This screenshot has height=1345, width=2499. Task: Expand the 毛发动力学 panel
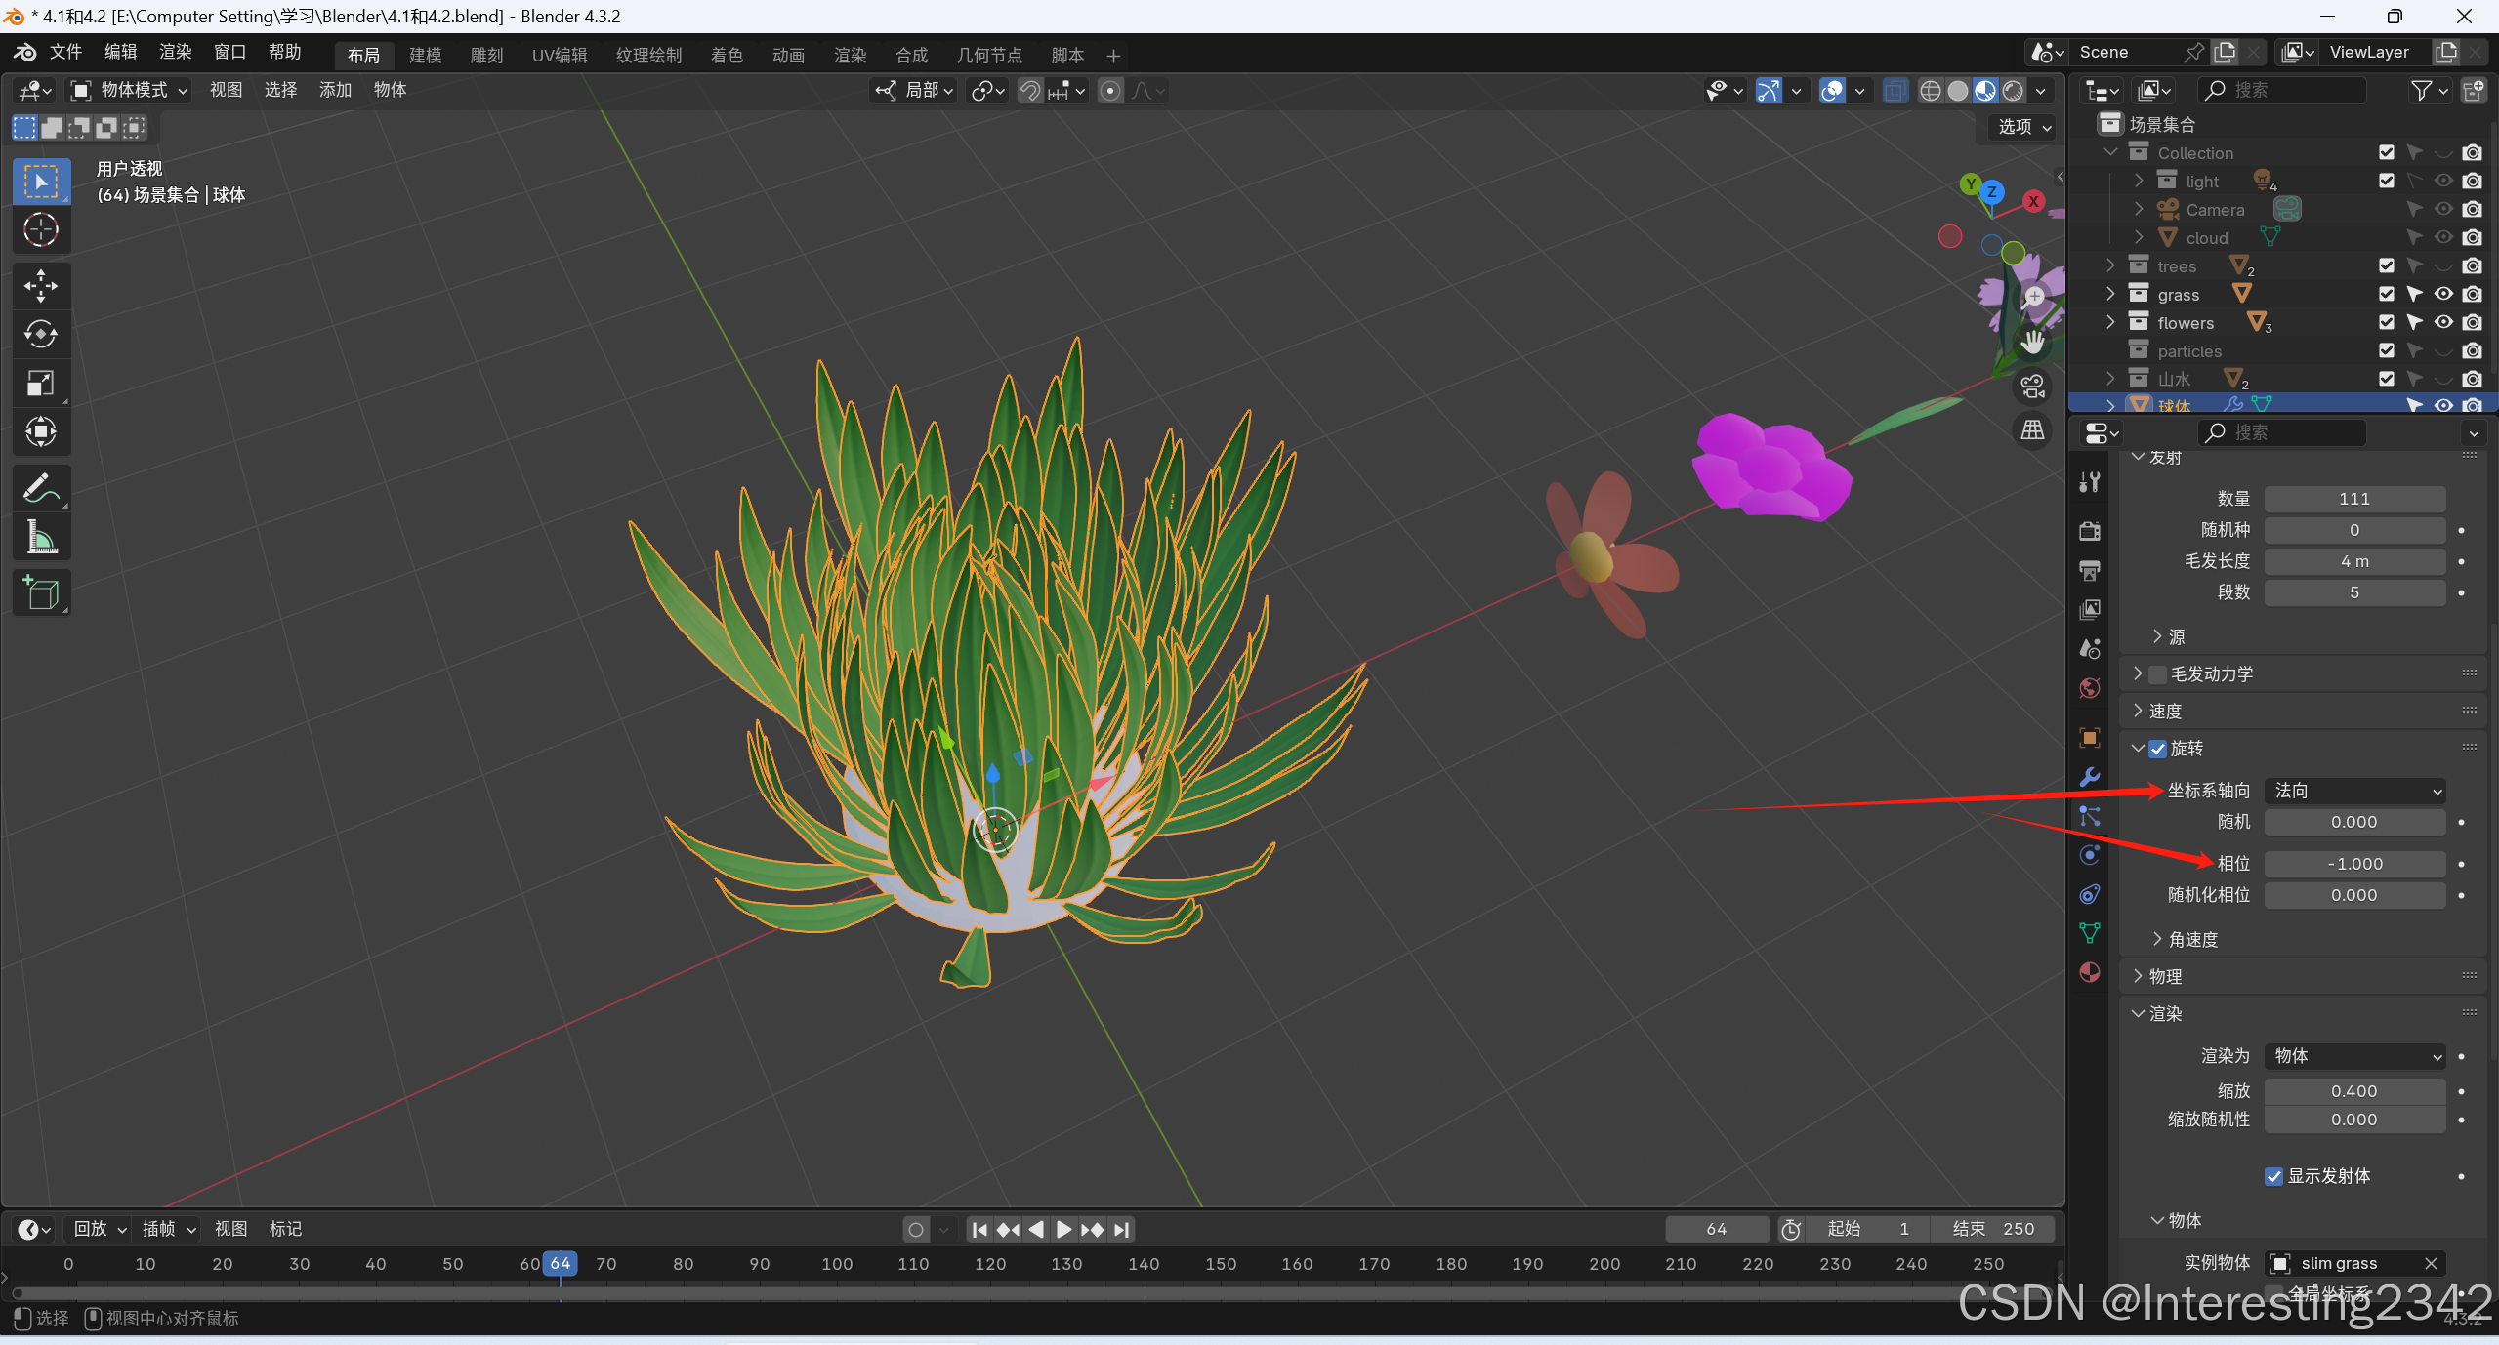[x=2139, y=674]
